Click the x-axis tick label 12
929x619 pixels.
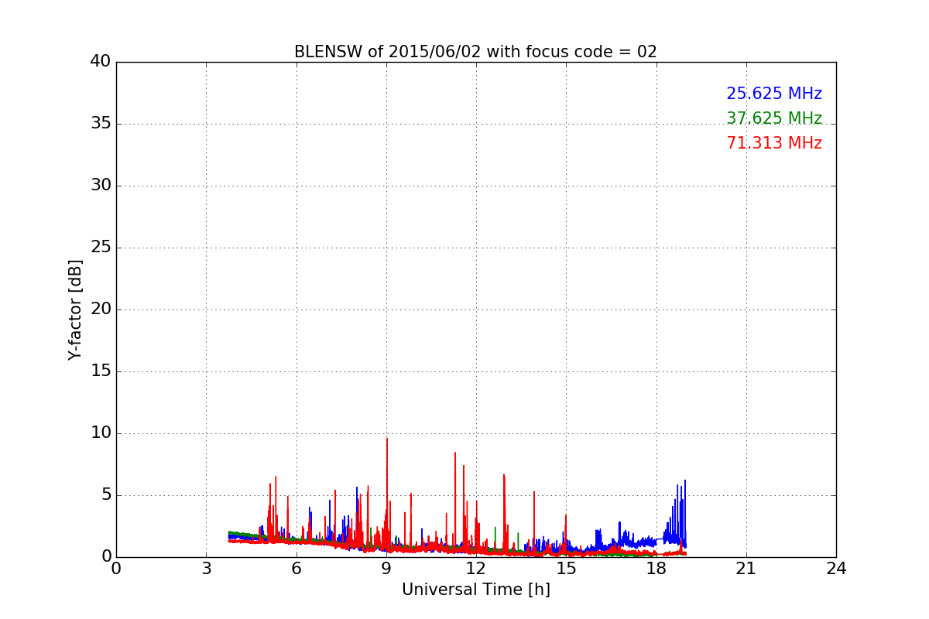[476, 568]
